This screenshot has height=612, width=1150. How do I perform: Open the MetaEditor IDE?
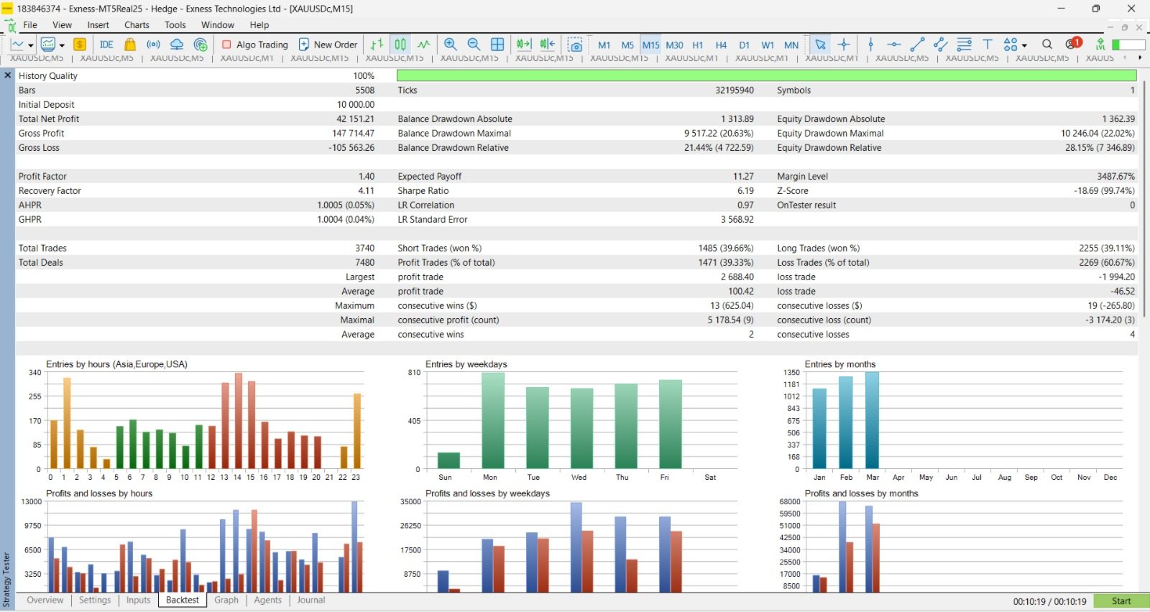106,45
